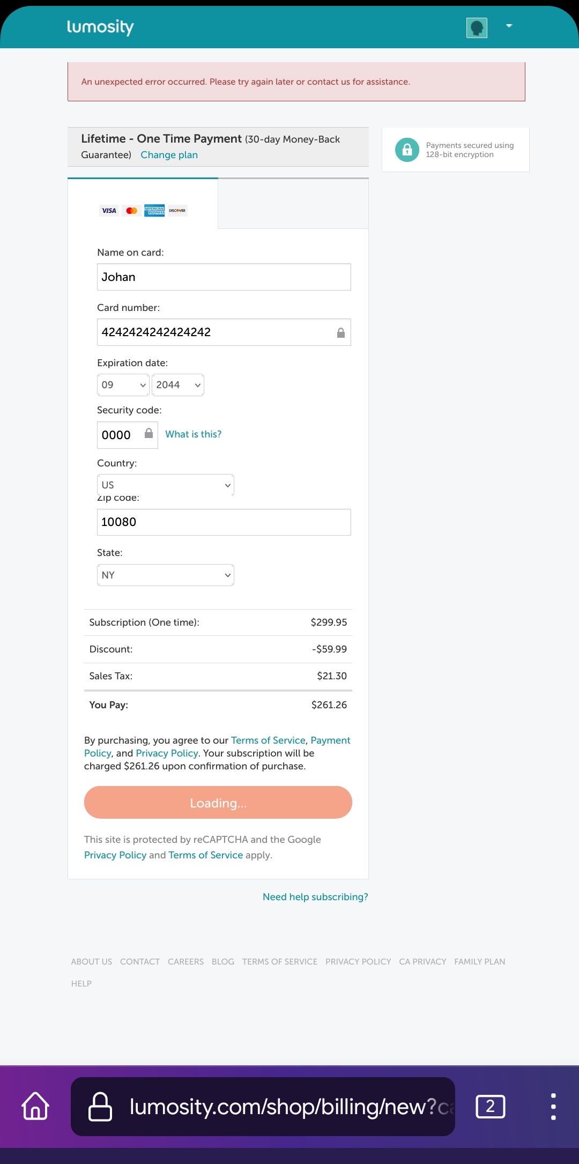Click the What is this? link
The image size is (579, 1164).
coord(193,434)
